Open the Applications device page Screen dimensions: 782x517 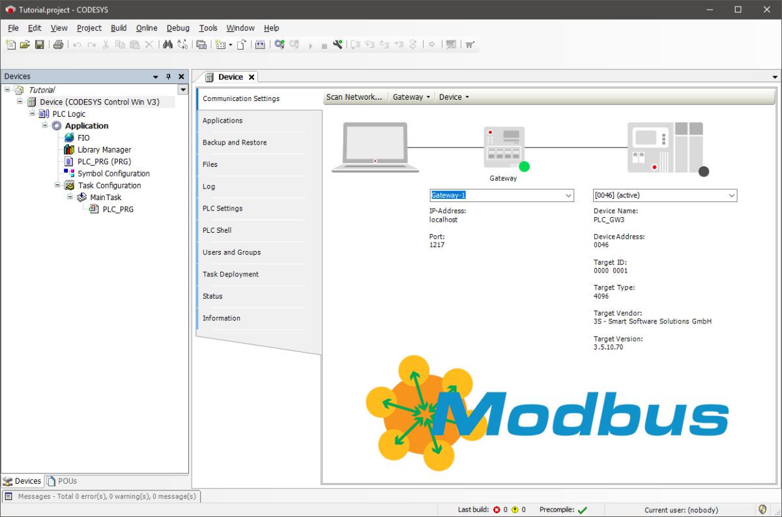click(251, 121)
